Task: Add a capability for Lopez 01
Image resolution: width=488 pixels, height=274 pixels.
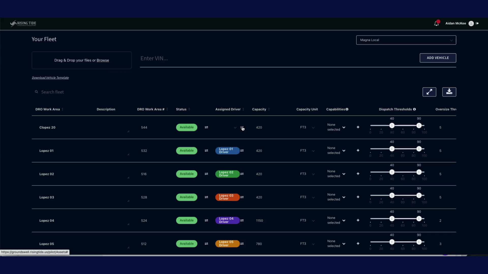Action: 358,150
